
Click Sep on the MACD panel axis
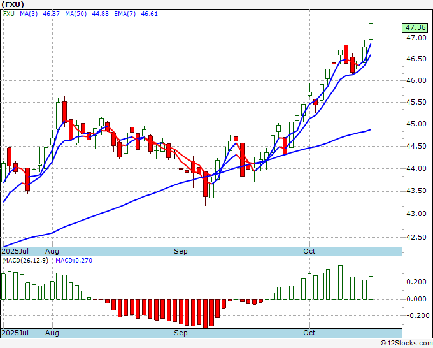click(181, 333)
